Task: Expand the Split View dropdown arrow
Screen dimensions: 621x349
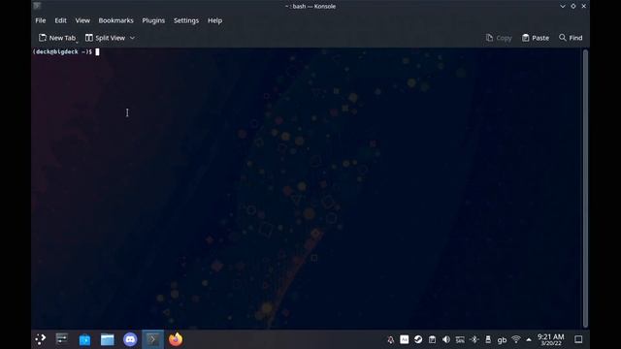Action: click(132, 38)
